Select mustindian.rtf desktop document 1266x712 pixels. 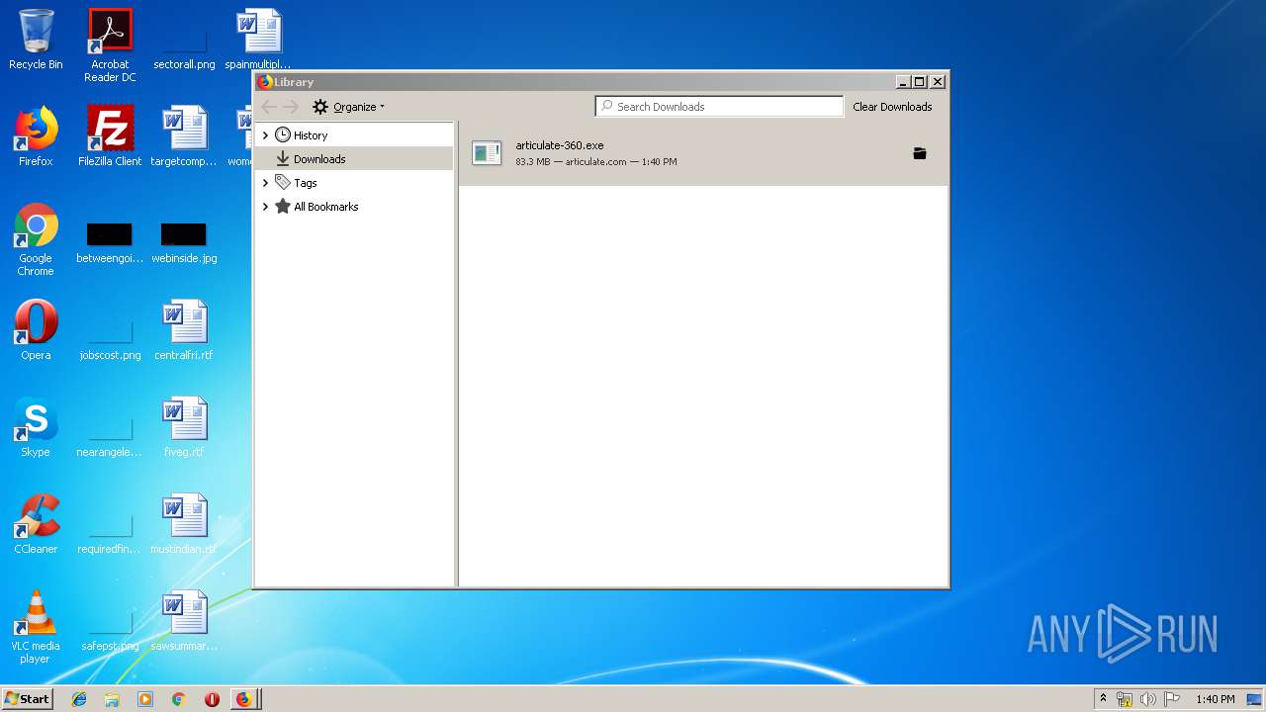(184, 524)
